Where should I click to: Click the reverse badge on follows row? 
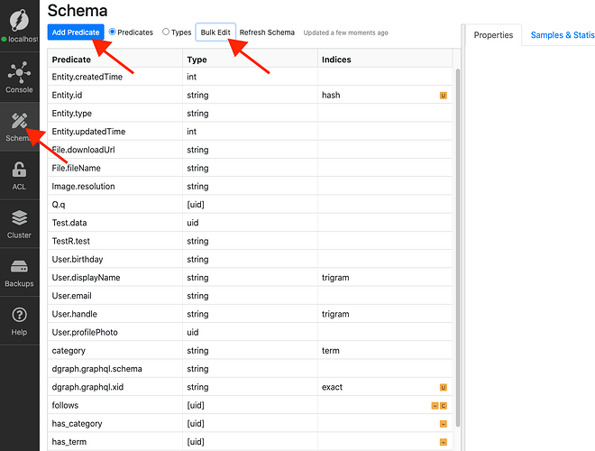[x=435, y=406]
